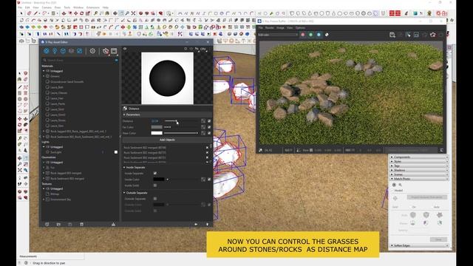Open Frame Buffer Options menu

pyautogui.click(x=300, y=28)
